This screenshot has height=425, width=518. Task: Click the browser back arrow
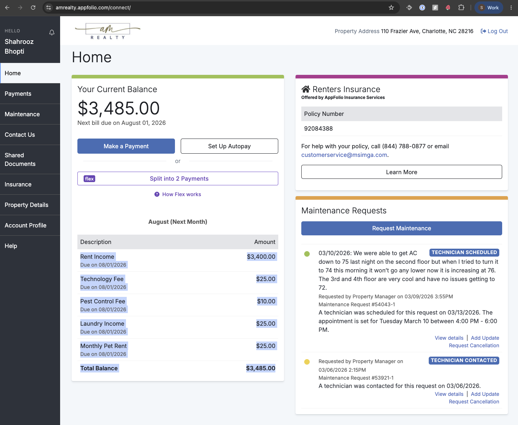coord(7,8)
